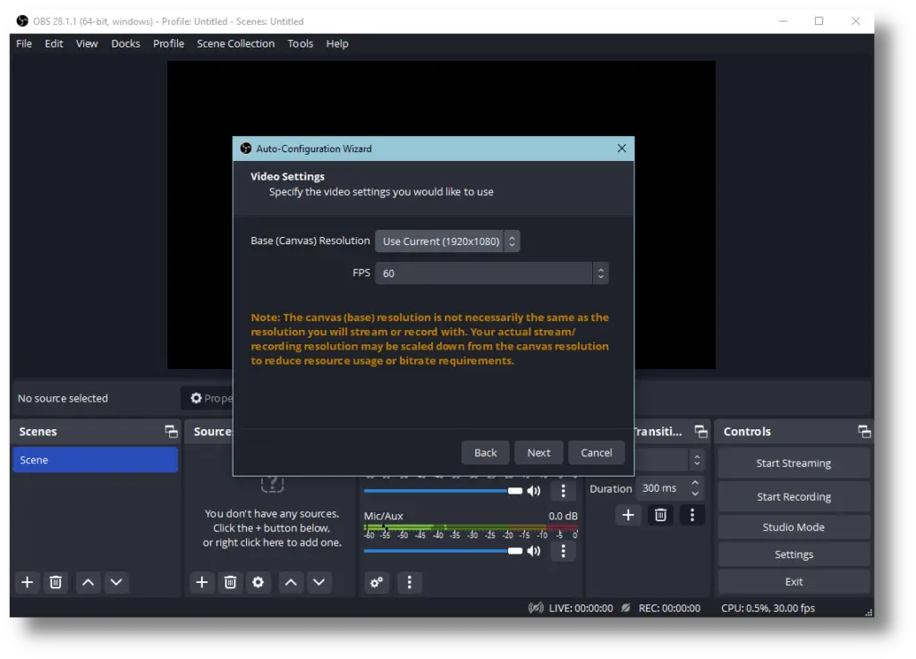916x659 pixels.
Task: Remove the selected scene with trash icon
Action: pyautogui.click(x=55, y=582)
